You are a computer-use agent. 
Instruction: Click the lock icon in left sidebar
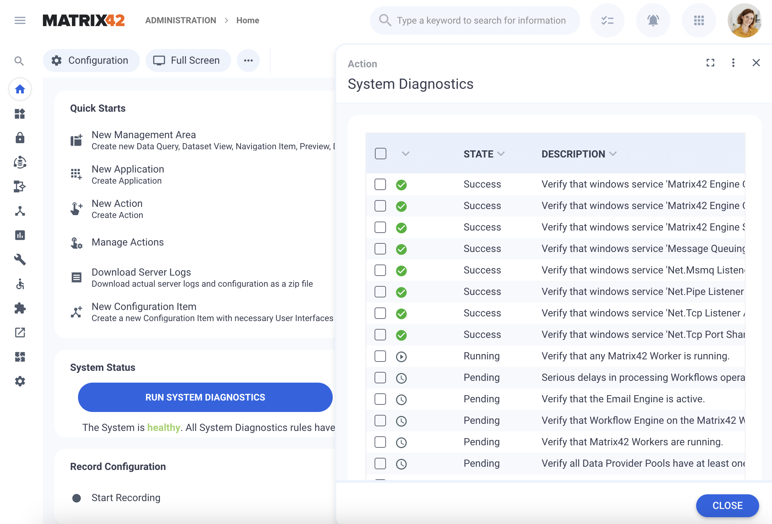20,138
